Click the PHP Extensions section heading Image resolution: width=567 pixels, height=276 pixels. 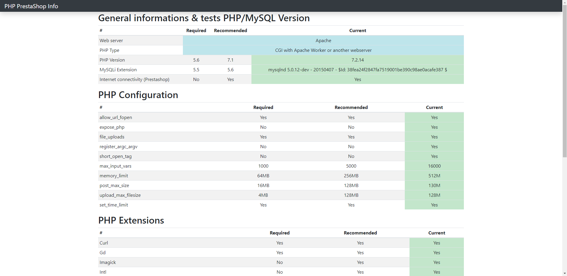pos(131,220)
